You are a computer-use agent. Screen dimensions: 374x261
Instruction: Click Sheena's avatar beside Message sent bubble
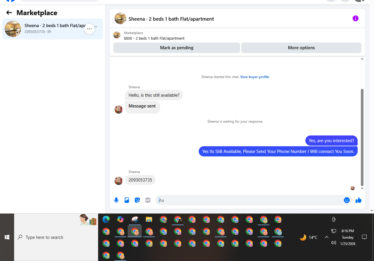click(118, 110)
